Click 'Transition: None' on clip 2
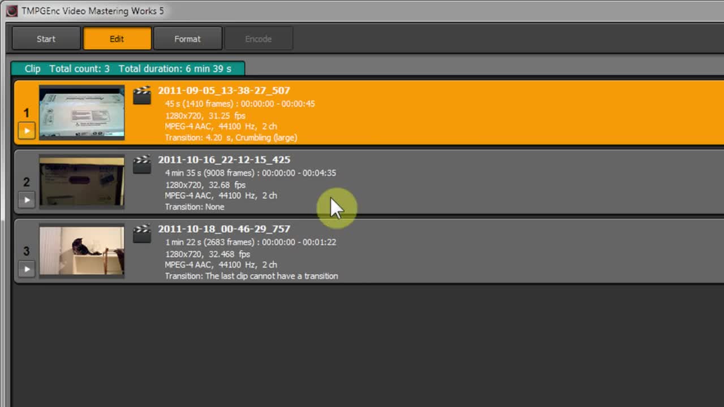This screenshot has width=724, height=407. (x=195, y=207)
